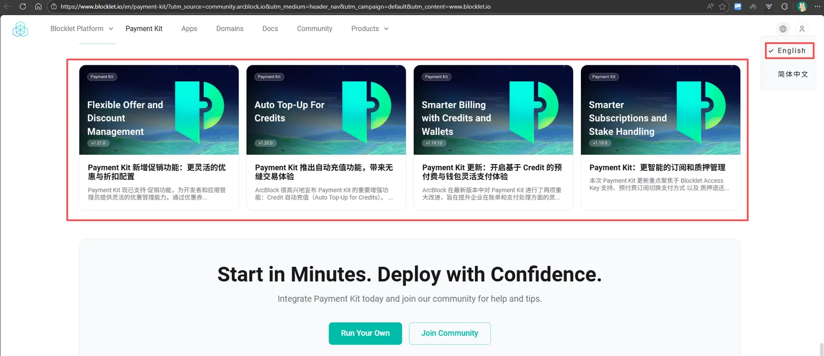The height and width of the screenshot is (356, 824).
Task: View site info lock icon
Action: coord(54,7)
